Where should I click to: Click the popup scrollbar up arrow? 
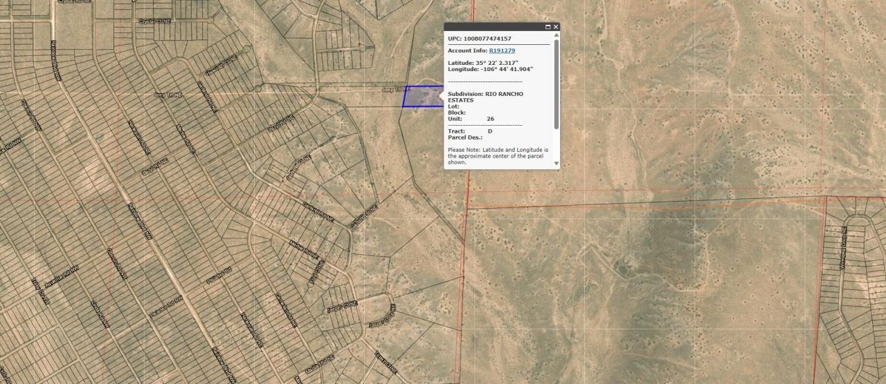[557, 36]
